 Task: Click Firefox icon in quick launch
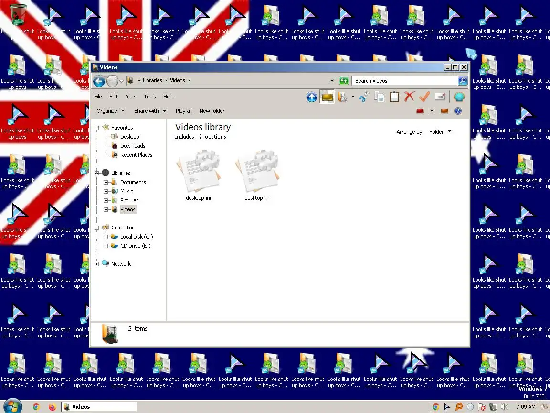(x=52, y=407)
